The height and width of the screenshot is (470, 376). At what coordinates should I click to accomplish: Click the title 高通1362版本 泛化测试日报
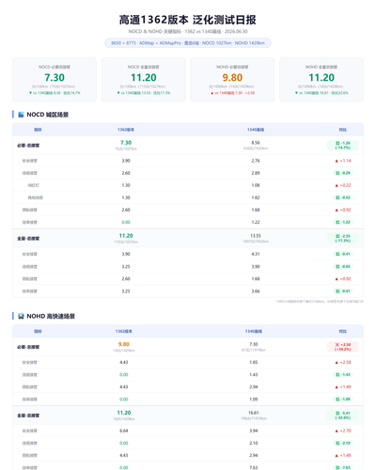point(188,20)
